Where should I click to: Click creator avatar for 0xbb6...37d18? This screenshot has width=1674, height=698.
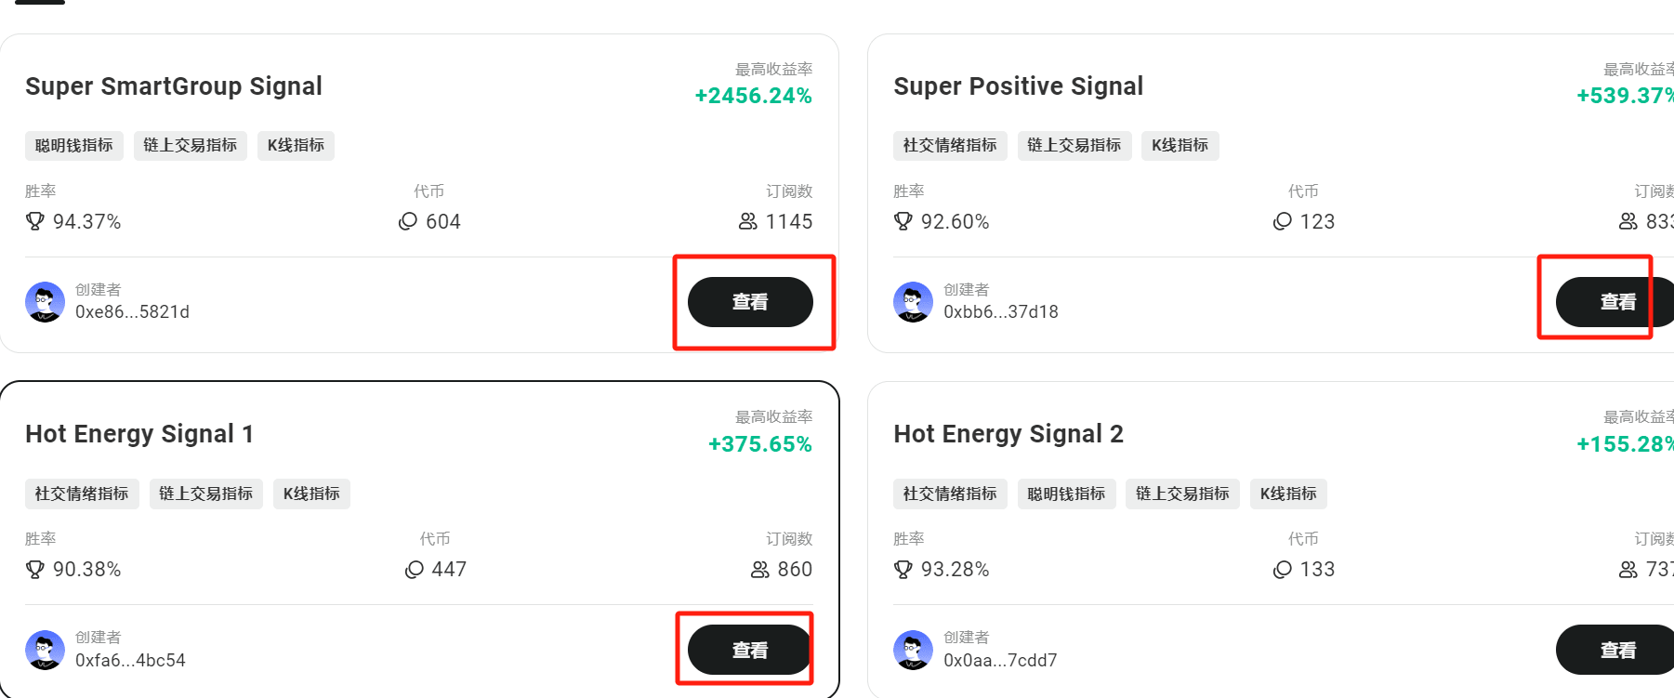click(913, 302)
